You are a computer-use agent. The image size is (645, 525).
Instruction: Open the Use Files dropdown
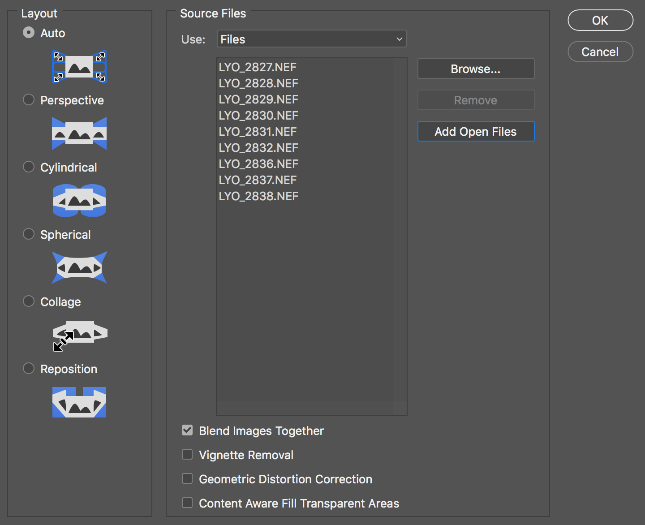tap(311, 39)
